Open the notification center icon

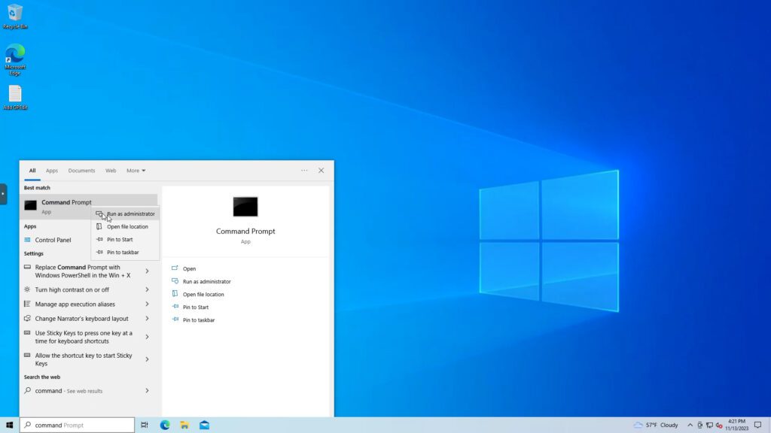(757, 425)
